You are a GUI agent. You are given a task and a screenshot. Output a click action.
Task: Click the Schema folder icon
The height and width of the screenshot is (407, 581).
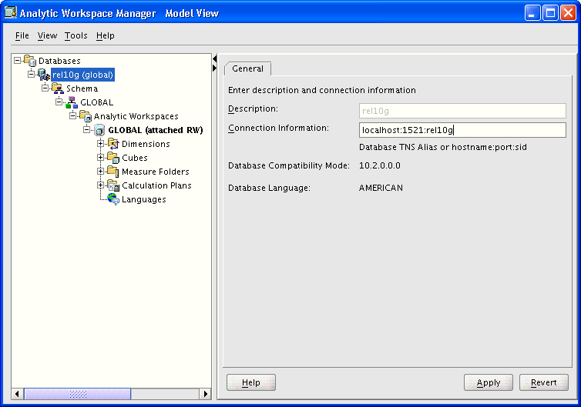tap(58, 88)
